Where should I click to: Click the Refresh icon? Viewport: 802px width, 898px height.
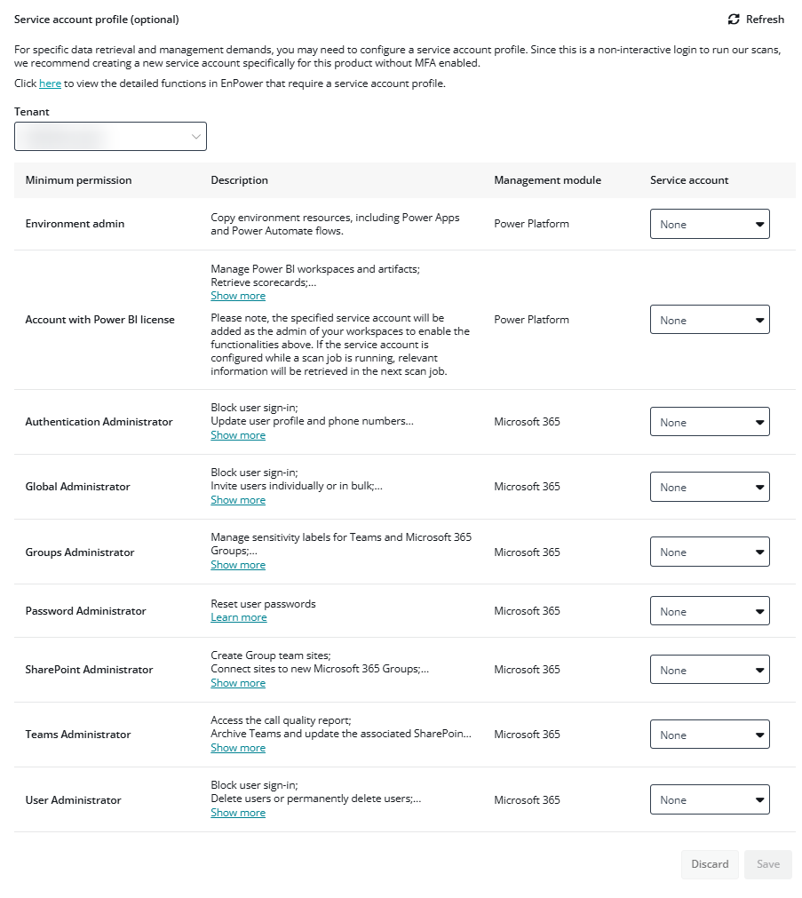coord(733,19)
